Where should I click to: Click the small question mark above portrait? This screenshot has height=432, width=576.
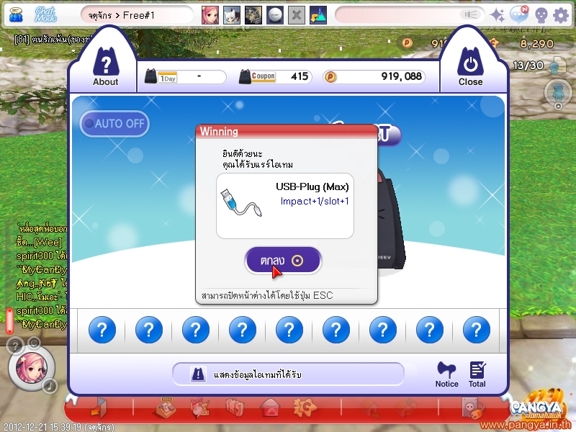click(x=14, y=346)
